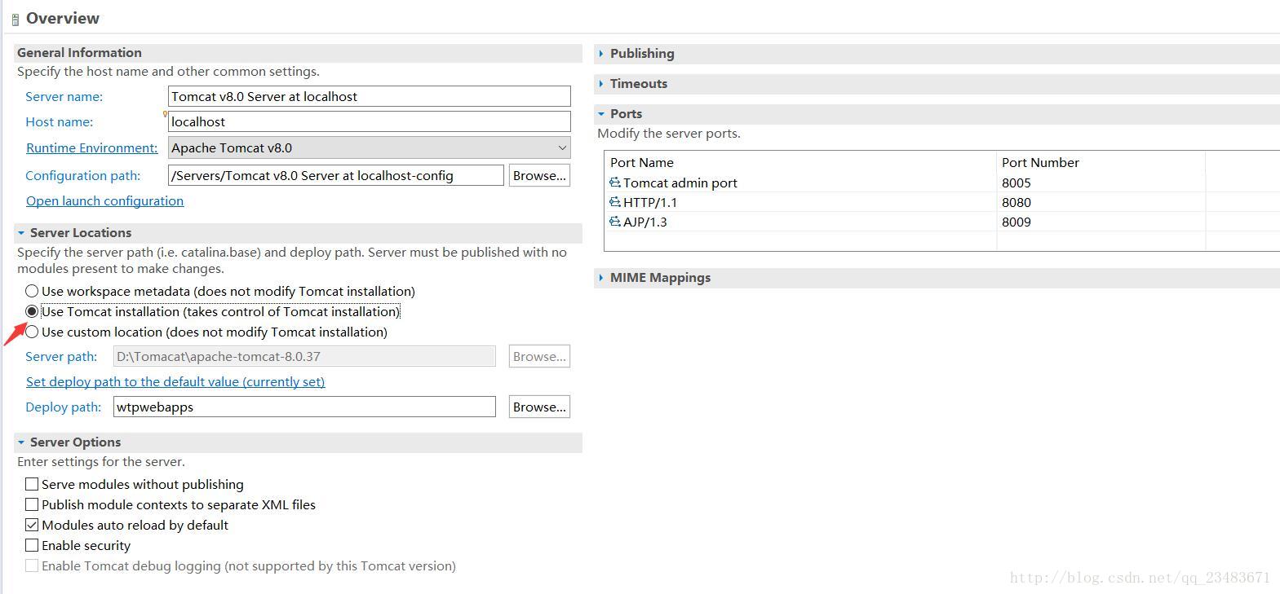Image resolution: width=1280 pixels, height=594 pixels.
Task: Click into the Server name field
Action: pyautogui.click(x=369, y=96)
